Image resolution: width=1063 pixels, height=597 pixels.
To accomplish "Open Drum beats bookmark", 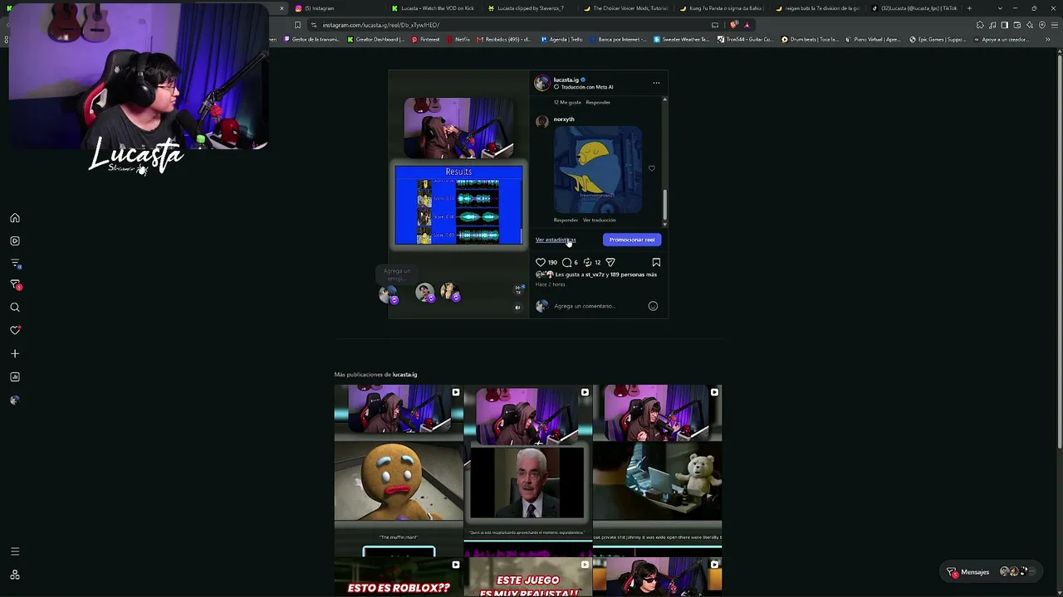I will 810,39.
